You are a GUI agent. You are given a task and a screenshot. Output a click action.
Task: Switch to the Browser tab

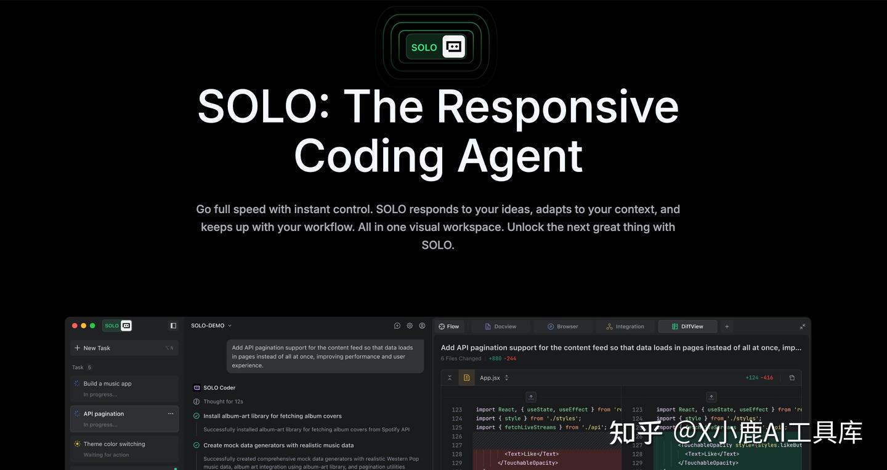point(562,326)
